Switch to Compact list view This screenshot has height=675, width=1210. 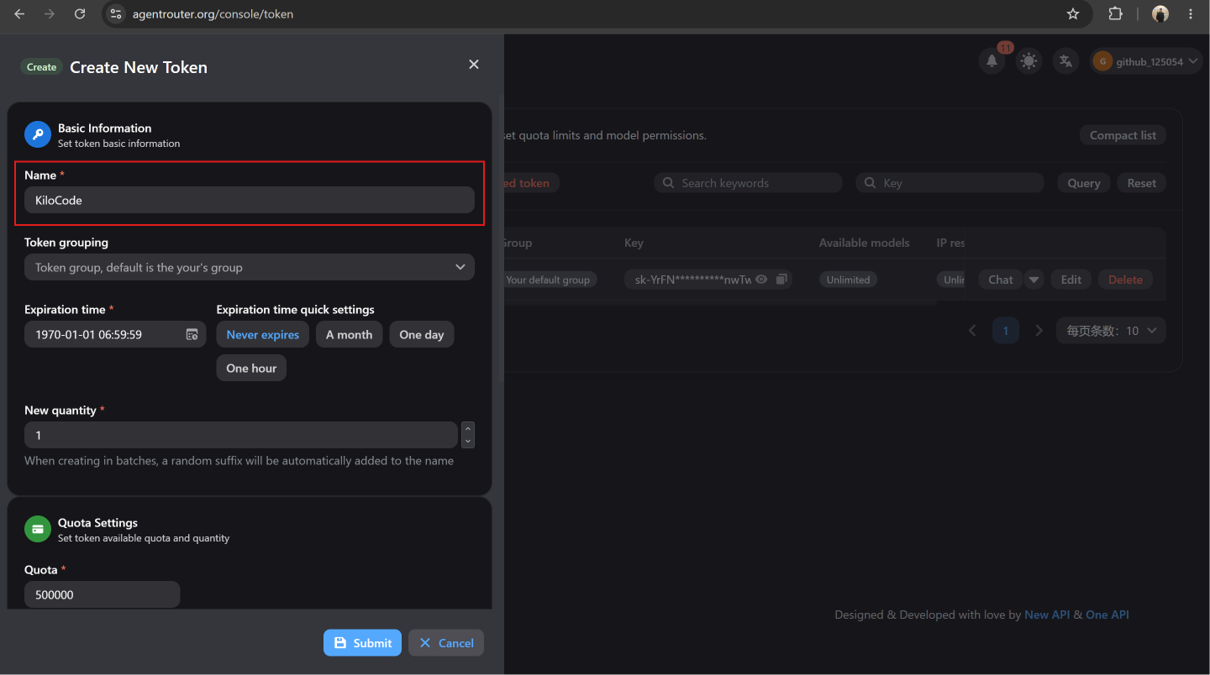[1123, 135]
